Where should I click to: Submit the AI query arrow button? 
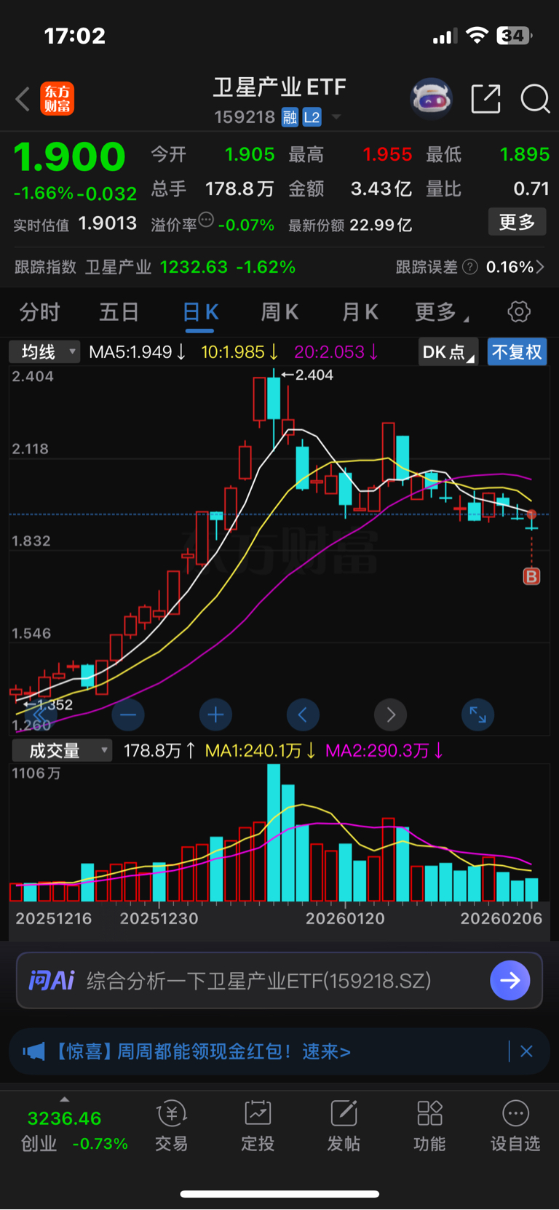[x=510, y=980]
